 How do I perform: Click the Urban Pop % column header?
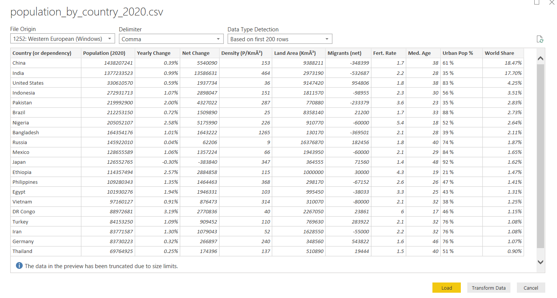458,53
